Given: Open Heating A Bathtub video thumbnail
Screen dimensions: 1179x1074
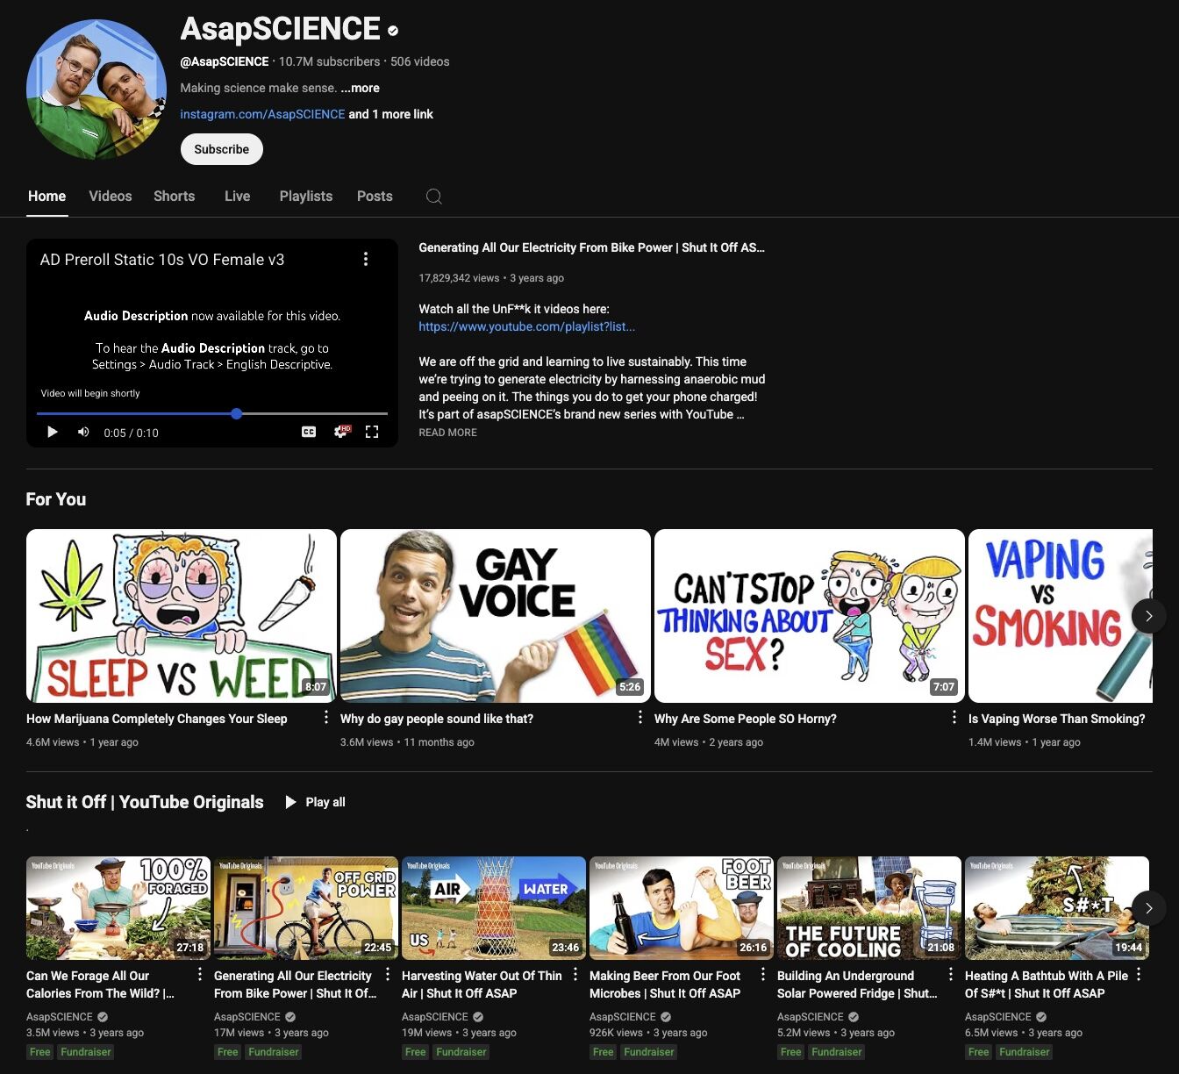Looking at the screenshot, I should (x=1057, y=908).
